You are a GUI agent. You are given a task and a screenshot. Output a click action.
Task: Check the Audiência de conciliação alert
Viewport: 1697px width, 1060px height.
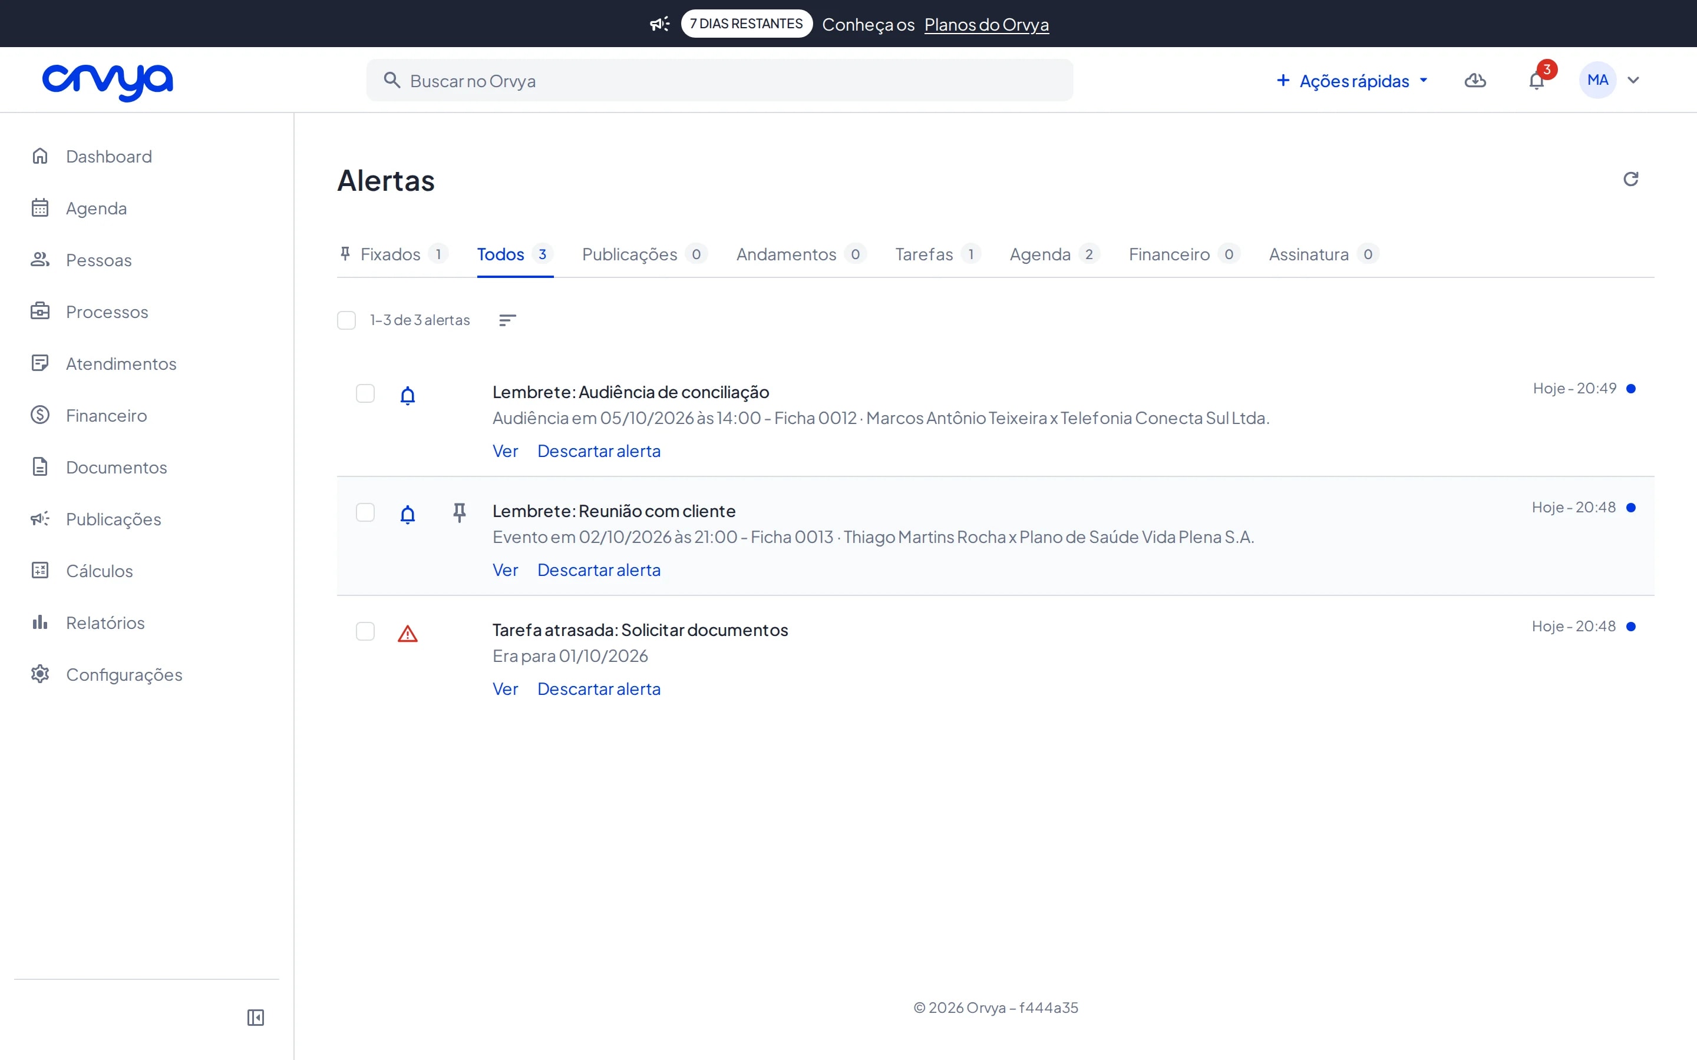pyautogui.click(x=365, y=393)
